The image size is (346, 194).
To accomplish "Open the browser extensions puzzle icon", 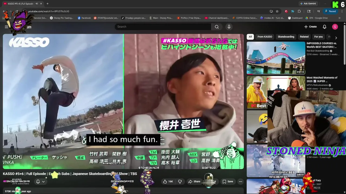I will pos(299,11).
